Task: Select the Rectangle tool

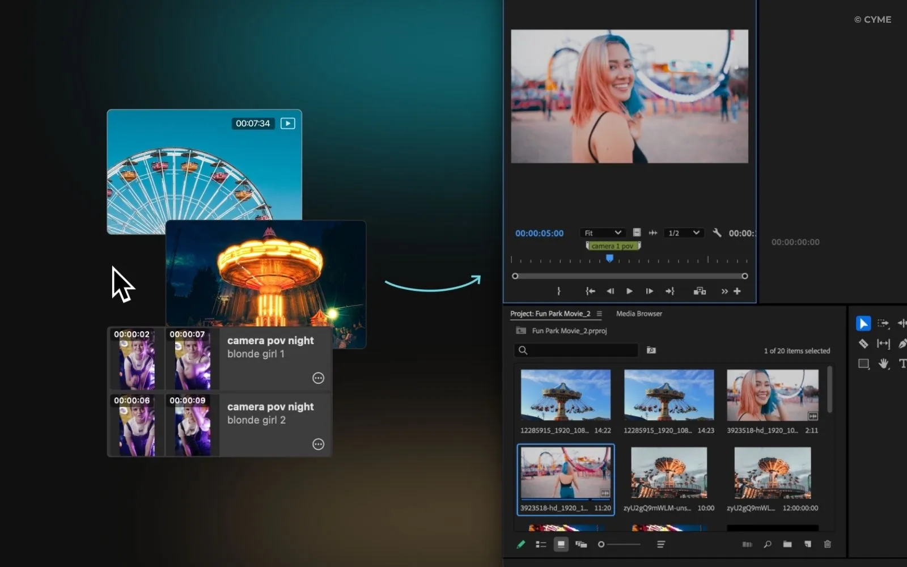Action: (863, 363)
